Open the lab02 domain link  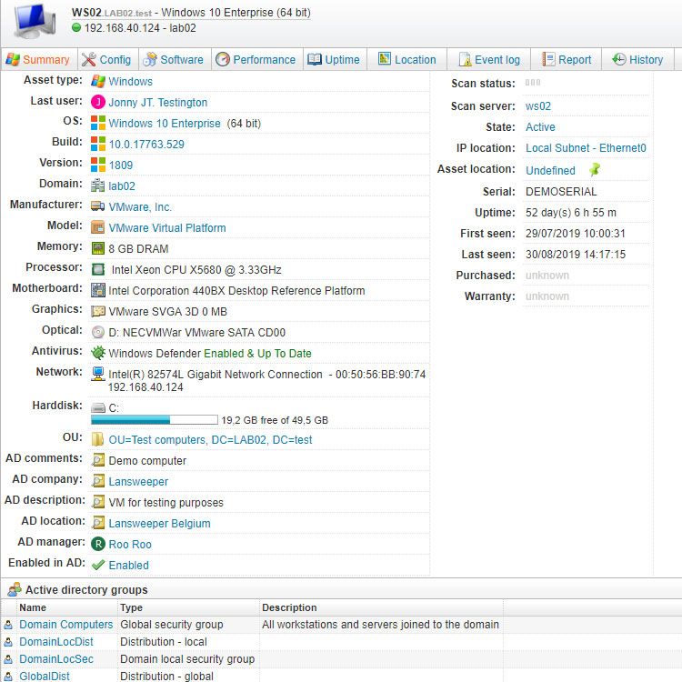click(122, 186)
